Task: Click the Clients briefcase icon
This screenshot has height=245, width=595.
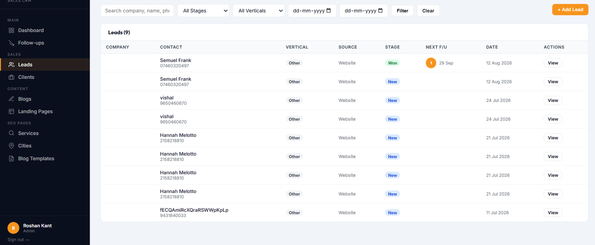Action: [x=12, y=77]
